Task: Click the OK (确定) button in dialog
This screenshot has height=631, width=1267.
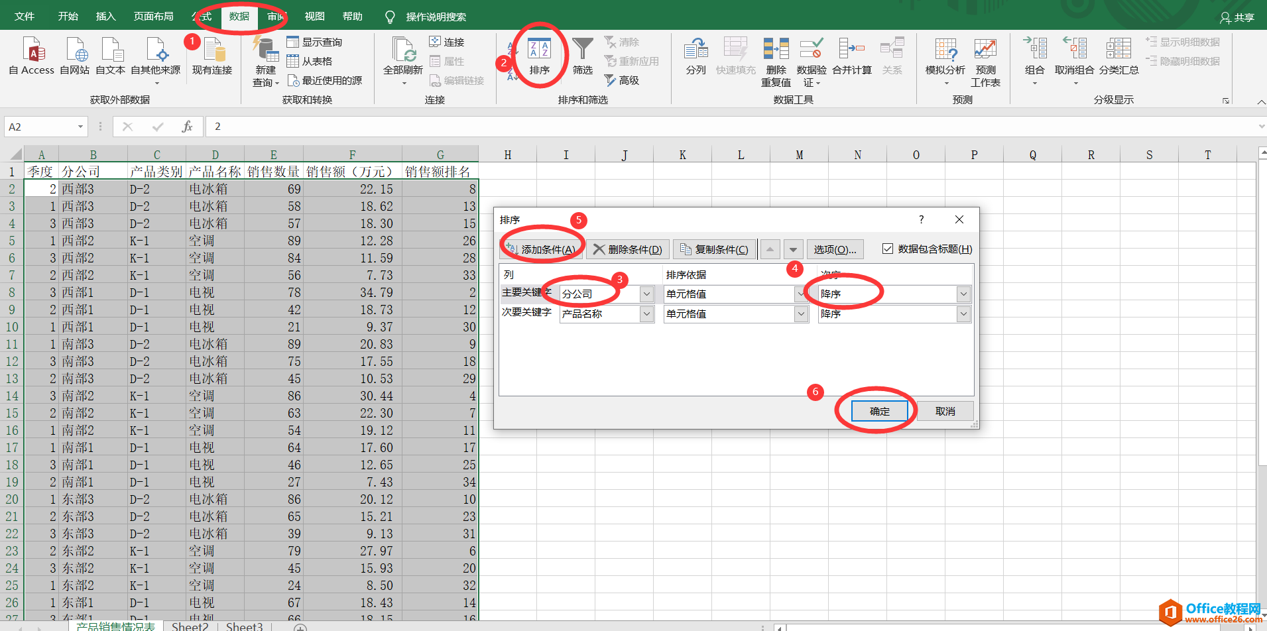Action: pos(879,411)
